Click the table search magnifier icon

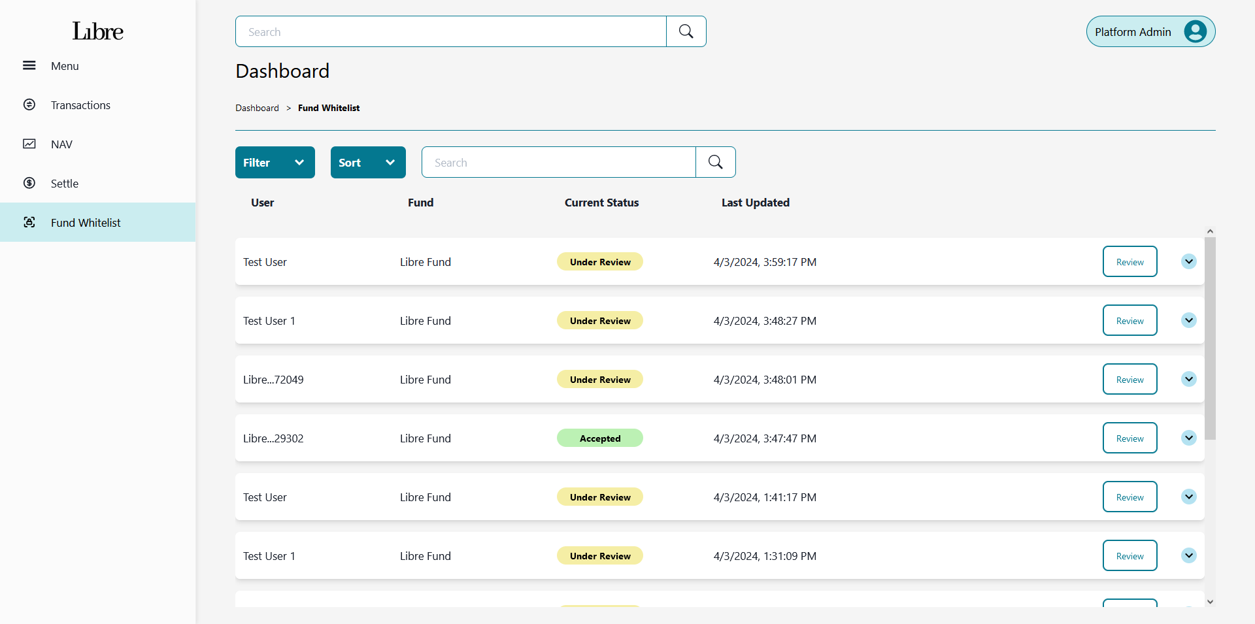[x=715, y=162]
